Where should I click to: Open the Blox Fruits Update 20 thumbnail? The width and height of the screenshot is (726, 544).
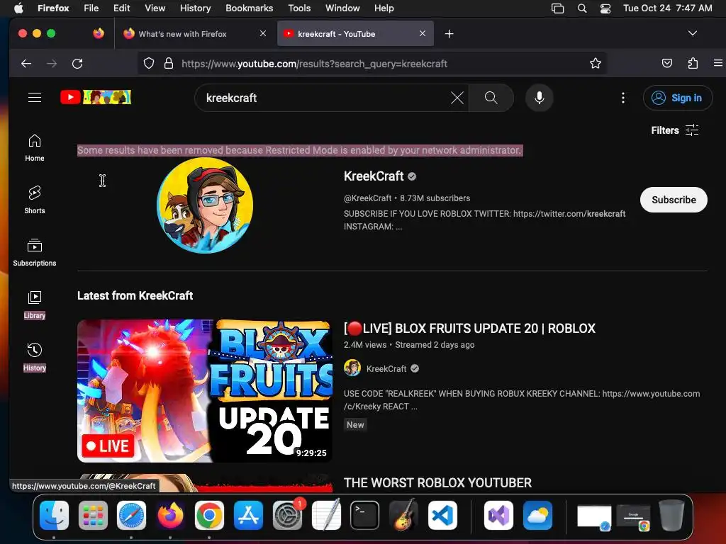(205, 391)
